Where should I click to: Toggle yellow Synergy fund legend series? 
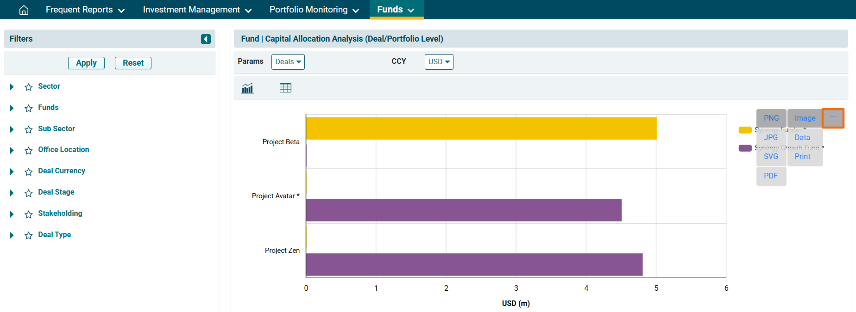pos(745,130)
